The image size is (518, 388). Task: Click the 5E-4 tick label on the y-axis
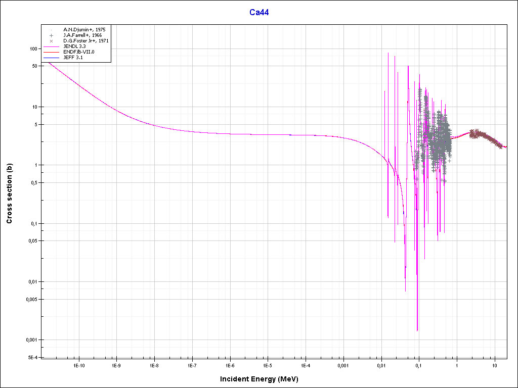pos(33,357)
